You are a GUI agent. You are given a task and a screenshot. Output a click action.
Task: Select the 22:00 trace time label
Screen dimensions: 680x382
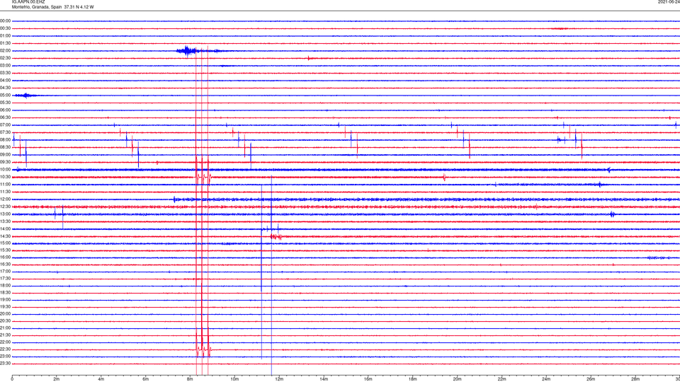[x=5, y=342]
